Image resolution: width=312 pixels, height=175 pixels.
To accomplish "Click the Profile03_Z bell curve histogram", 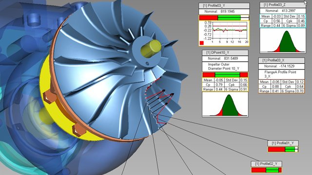I will (283, 41).
